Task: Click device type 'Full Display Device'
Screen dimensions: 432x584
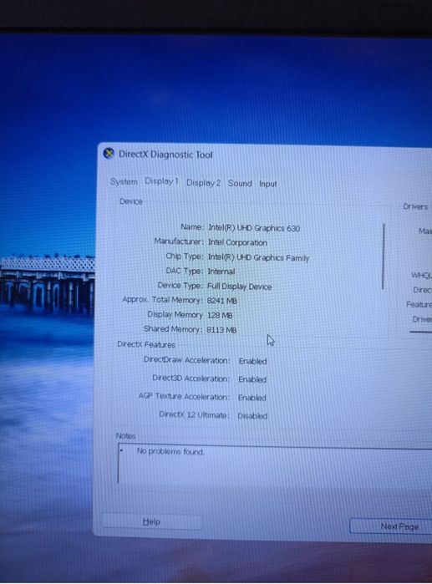Action: point(240,287)
